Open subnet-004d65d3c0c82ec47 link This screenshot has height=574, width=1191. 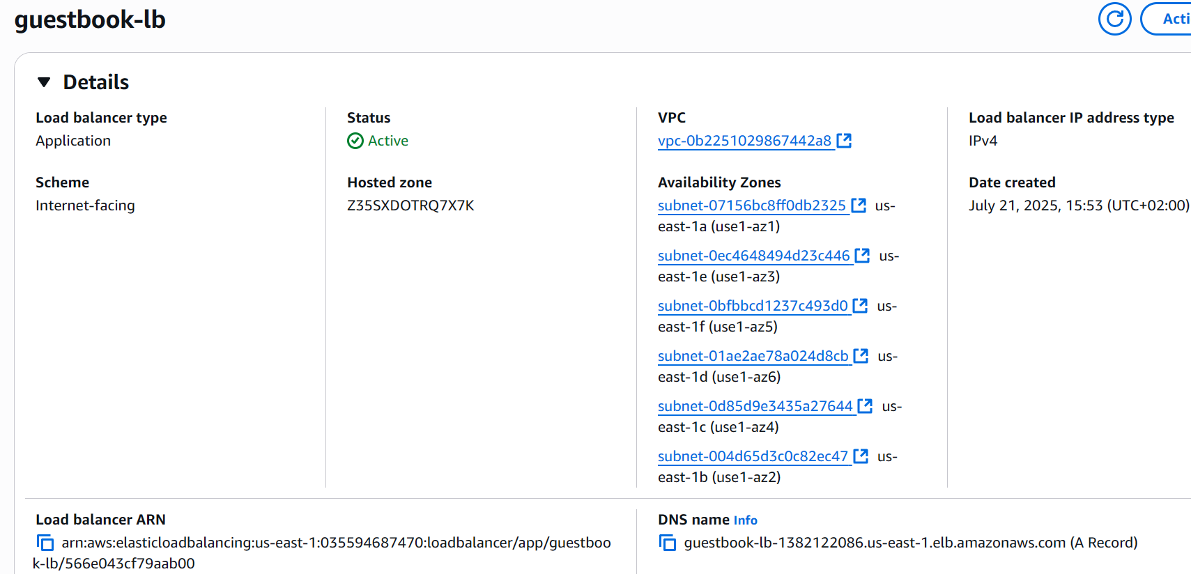(753, 456)
